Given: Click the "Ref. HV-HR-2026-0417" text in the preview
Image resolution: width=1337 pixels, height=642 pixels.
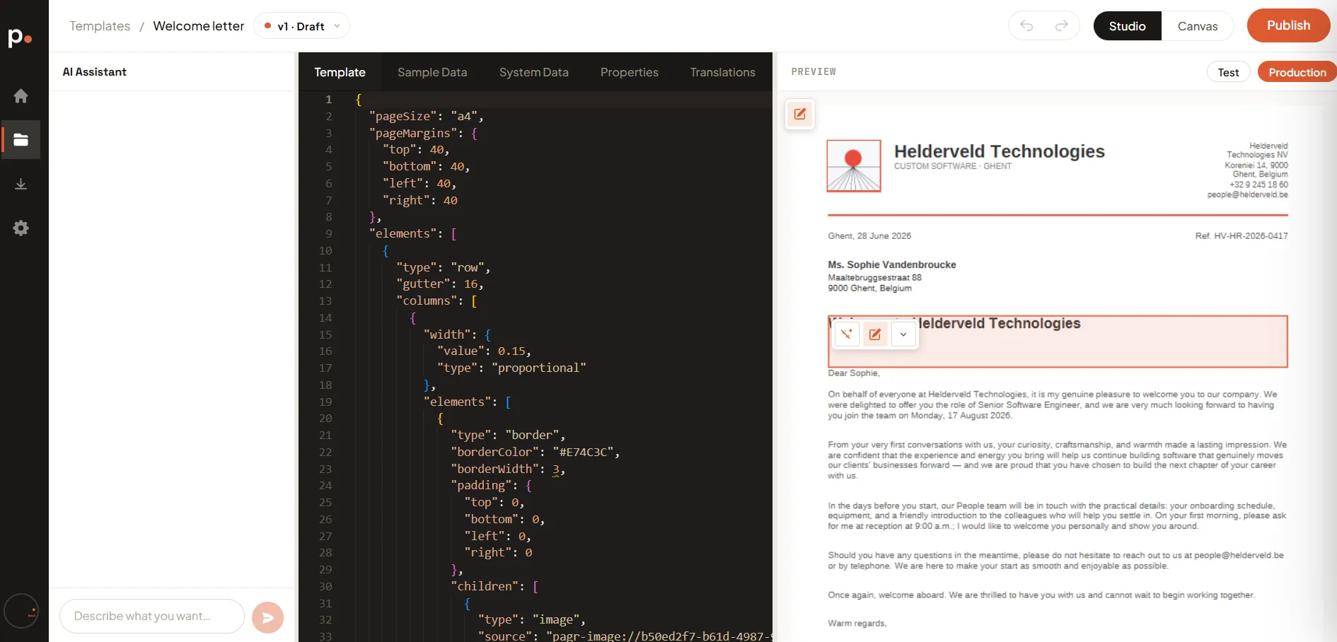Looking at the screenshot, I should [x=1241, y=236].
